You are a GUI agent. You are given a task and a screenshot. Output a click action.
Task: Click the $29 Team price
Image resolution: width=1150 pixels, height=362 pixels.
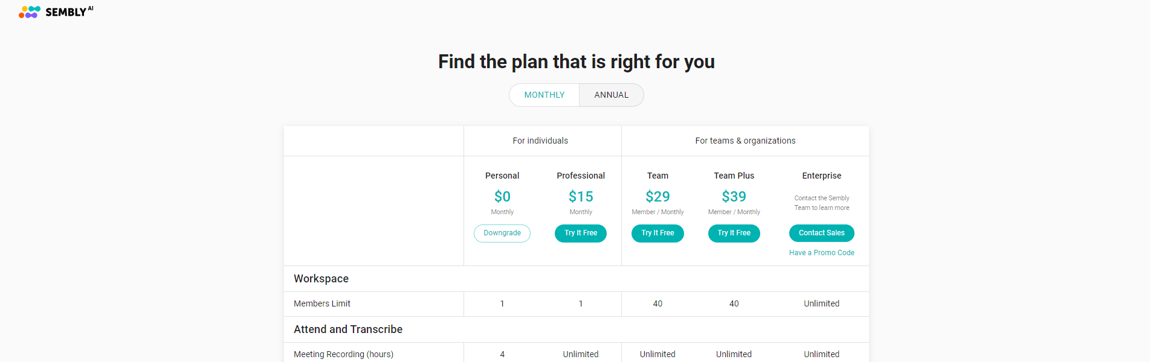(657, 197)
